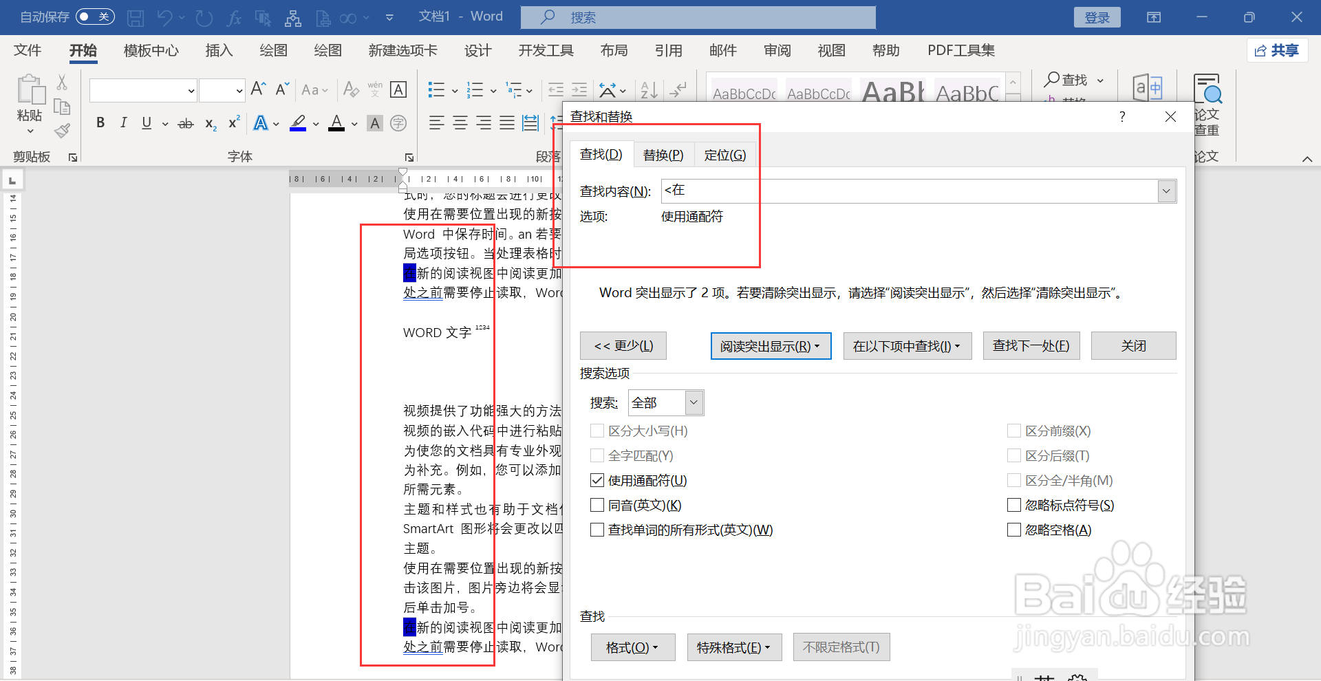The image size is (1321, 681).
Task: Click the Enclose Characters icon
Action: pos(398,123)
